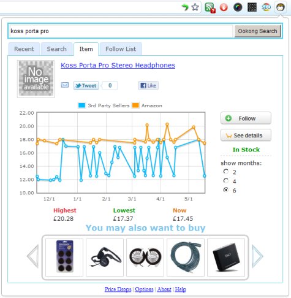This screenshot has height=298, width=291.
Task: Toggle the Amazon orange legend swatch
Action: (x=135, y=105)
